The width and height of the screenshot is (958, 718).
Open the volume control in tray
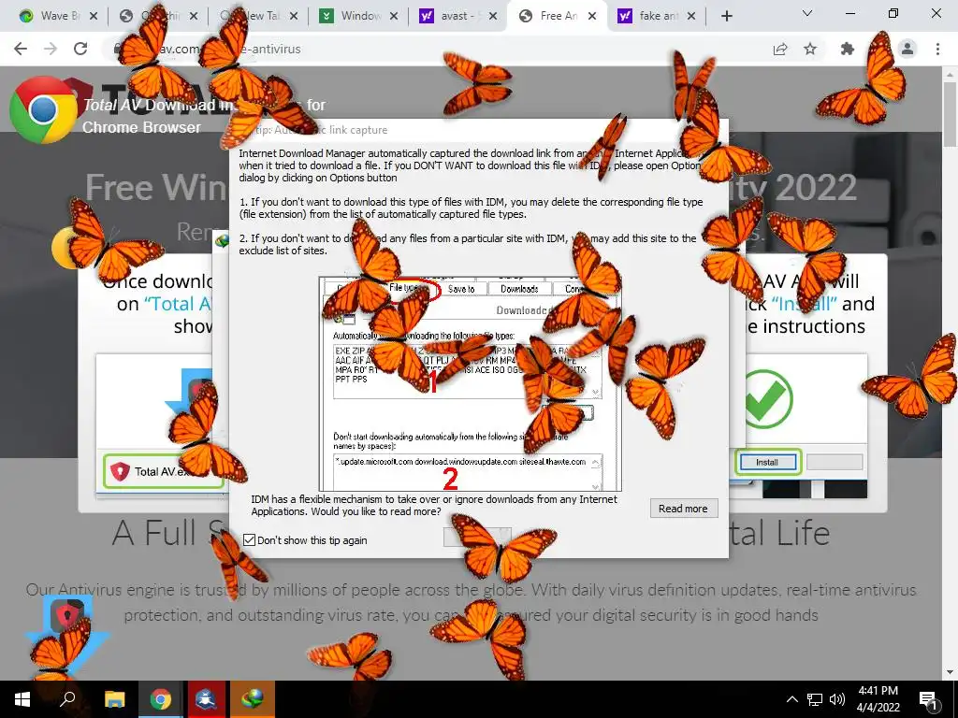[837, 699]
